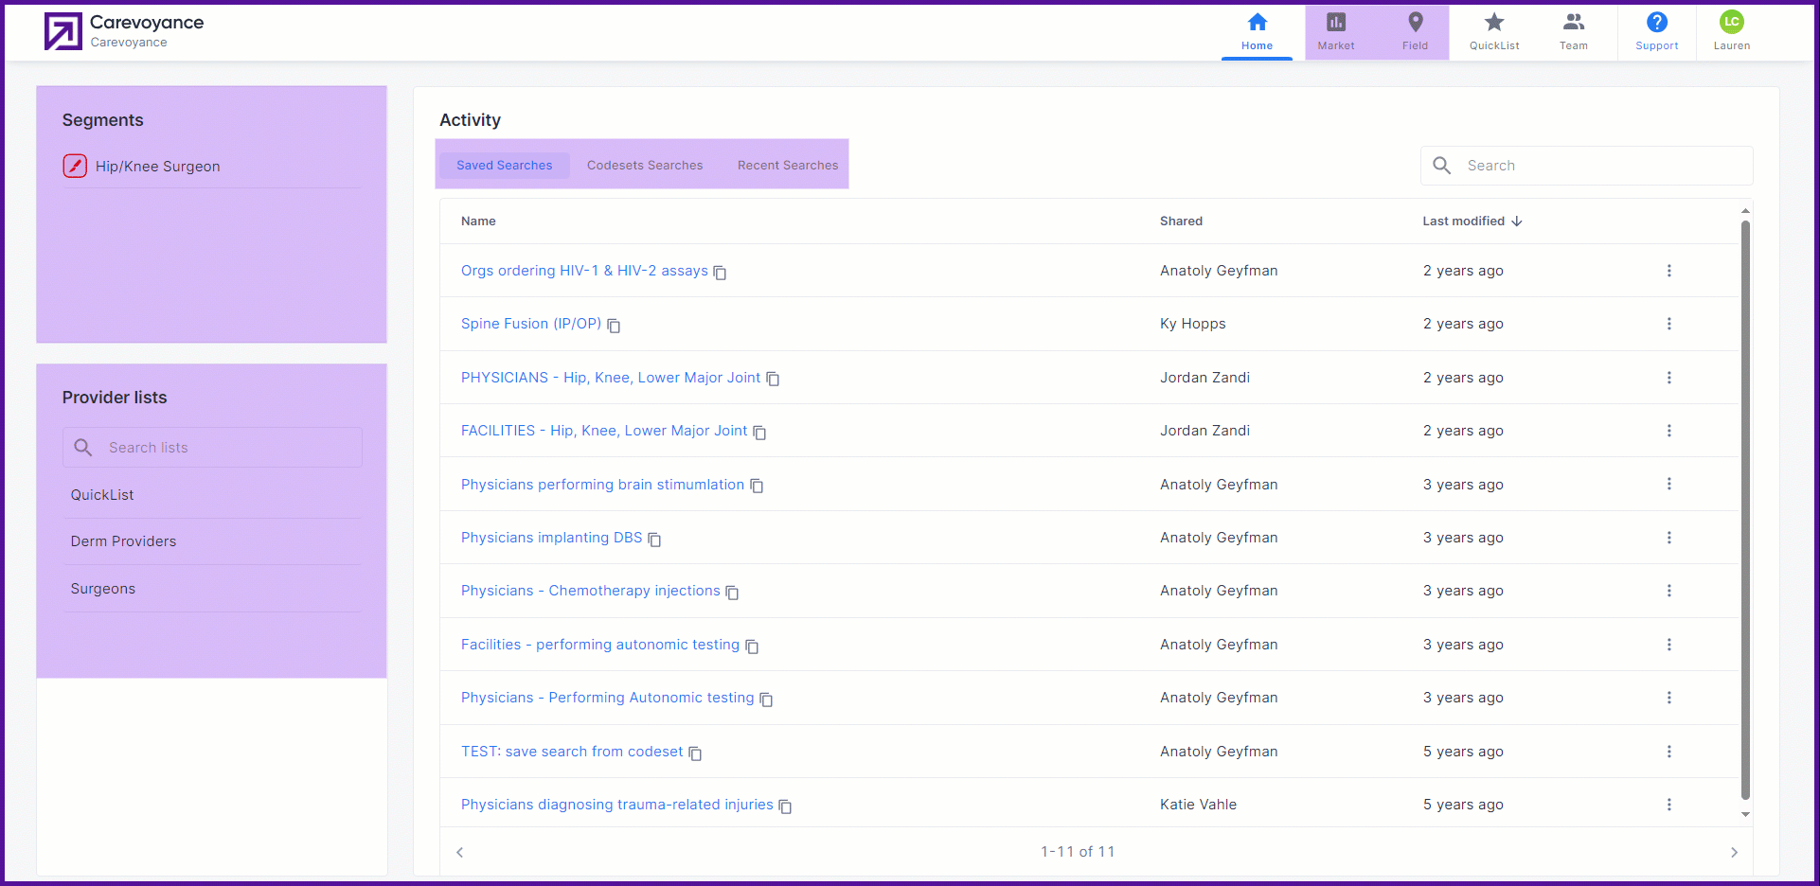Open more options for Physicians implanting DBS row
Viewport: 1820px width, 886px height.
coord(1668,538)
